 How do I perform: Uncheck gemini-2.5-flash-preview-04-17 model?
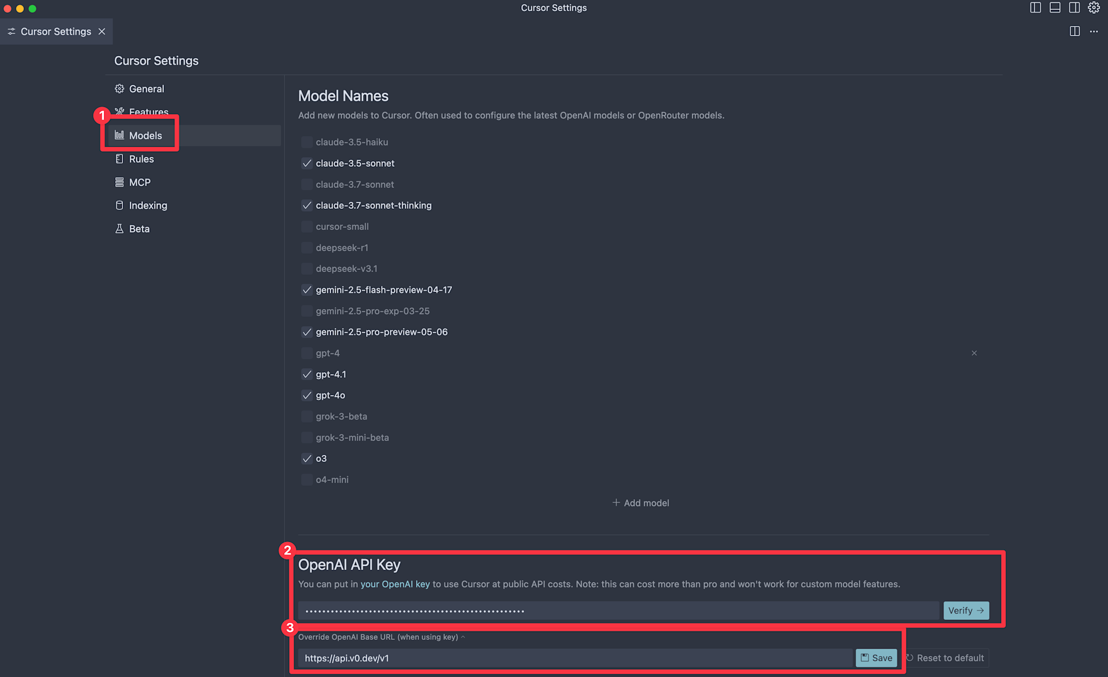coord(306,290)
